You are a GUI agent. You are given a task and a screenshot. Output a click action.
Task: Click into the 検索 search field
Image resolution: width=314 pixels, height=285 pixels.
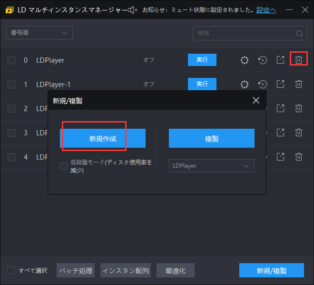[250, 33]
